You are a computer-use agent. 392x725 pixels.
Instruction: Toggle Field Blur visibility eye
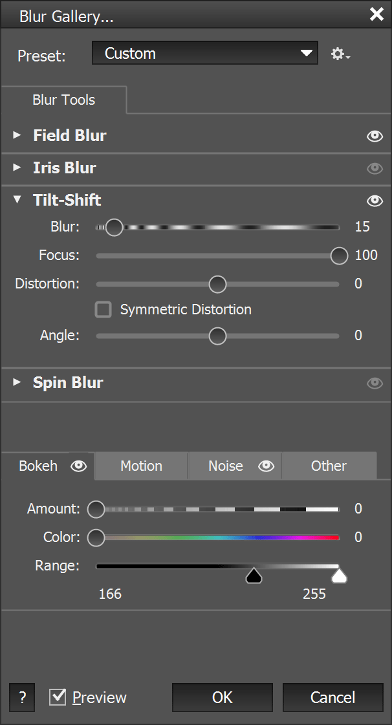[375, 136]
